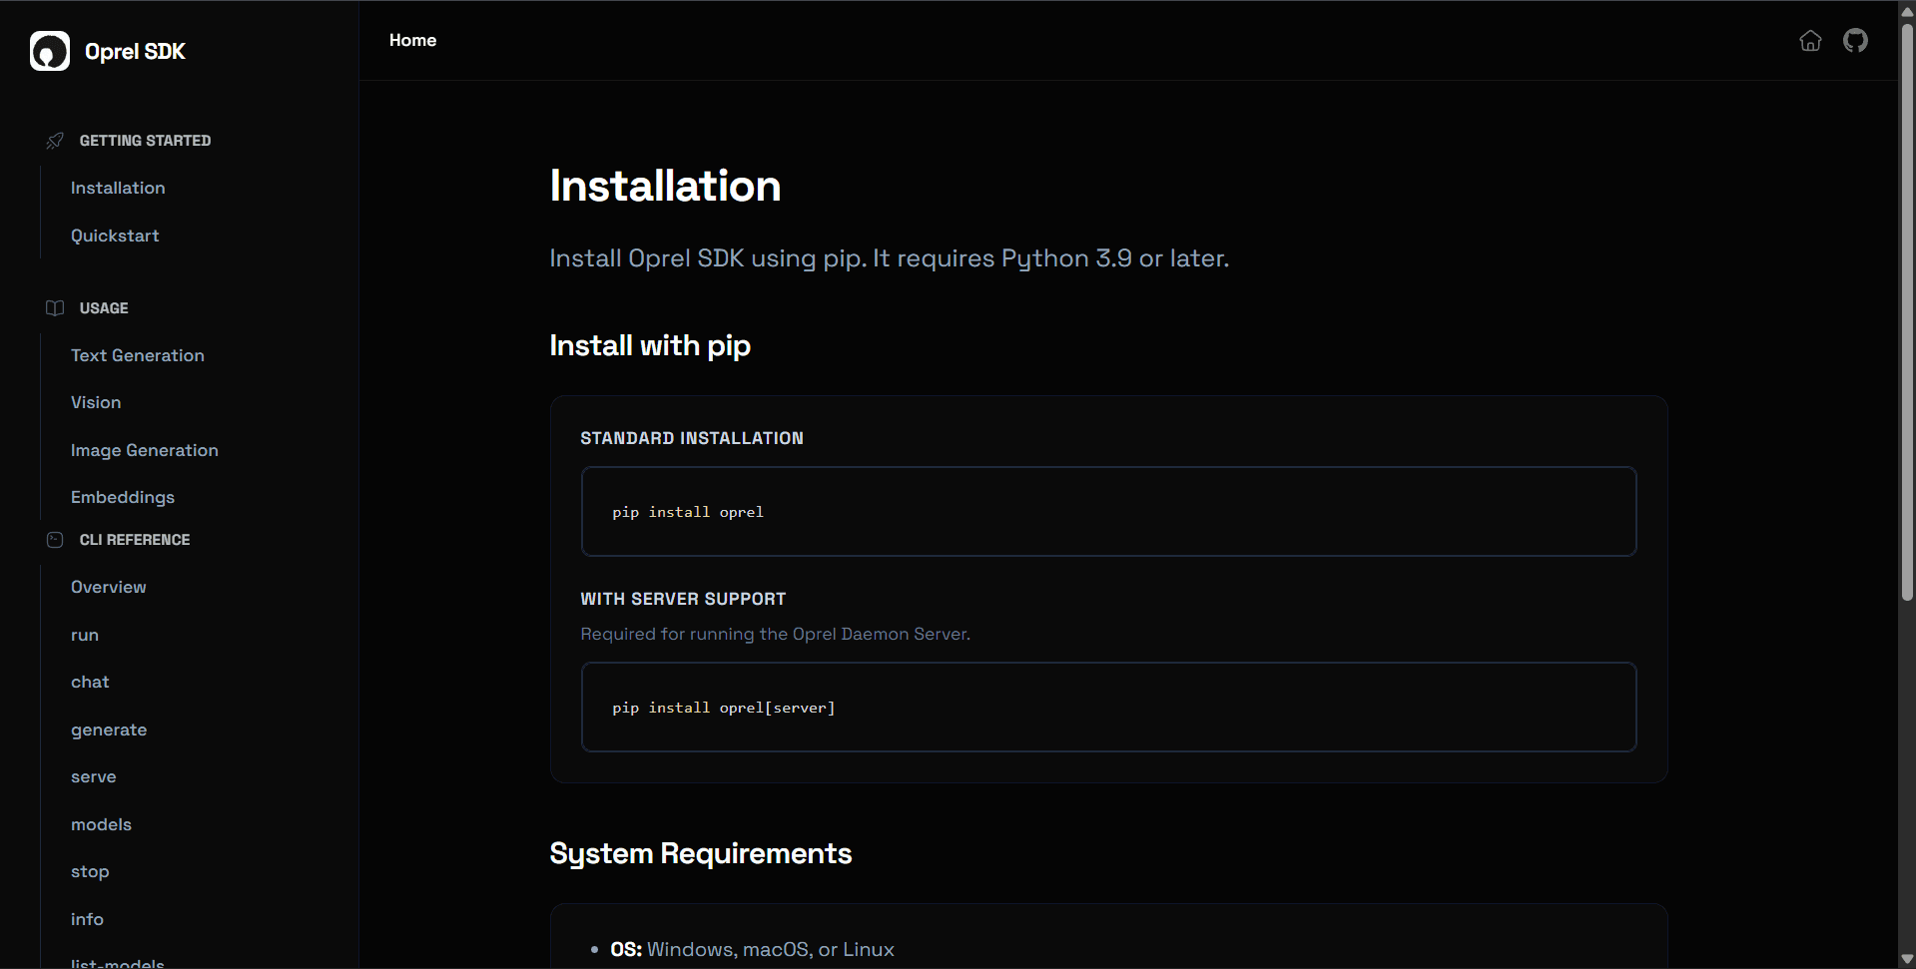Click the home icon in the header
This screenshot has height=969, width=1916.
(1810, 41)
